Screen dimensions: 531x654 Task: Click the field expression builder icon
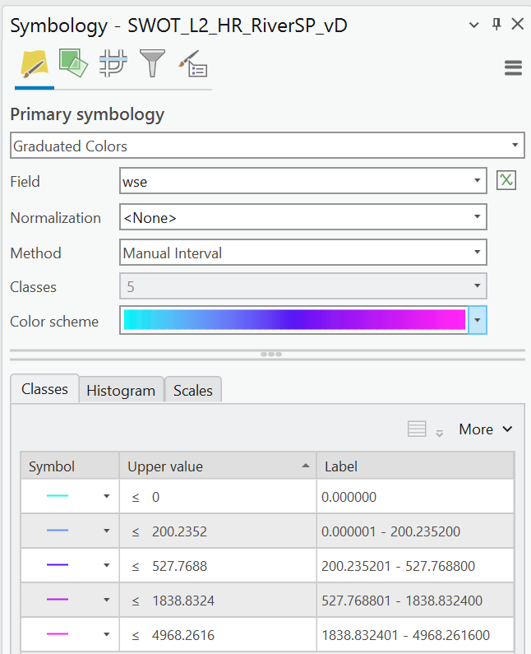point(506,181)
